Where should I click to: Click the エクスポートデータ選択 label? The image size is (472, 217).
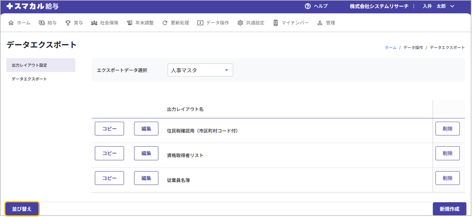[x=122, y=70]
